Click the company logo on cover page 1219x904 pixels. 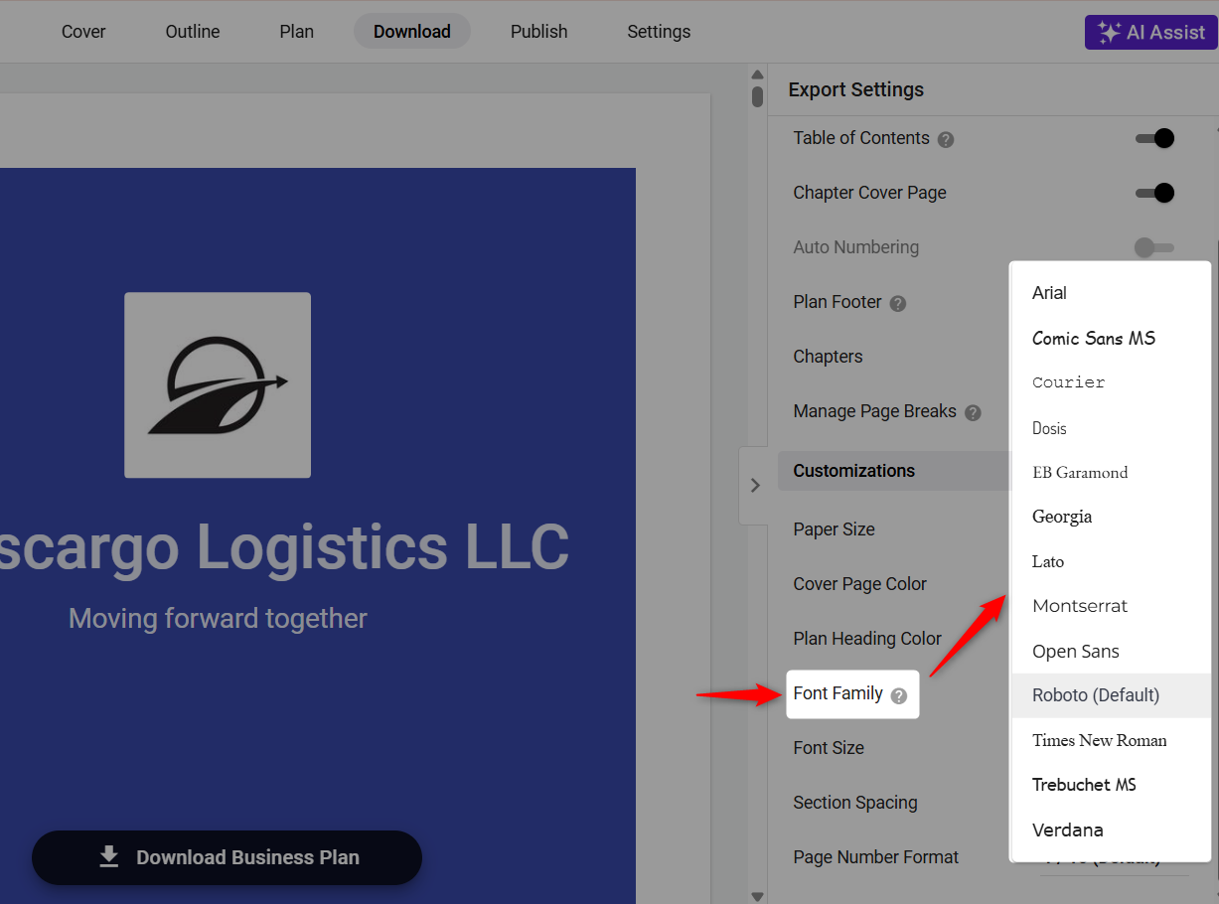218,384
